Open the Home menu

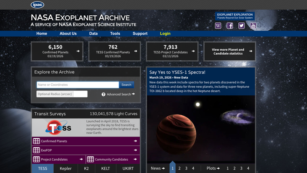(x=42, y=33)
